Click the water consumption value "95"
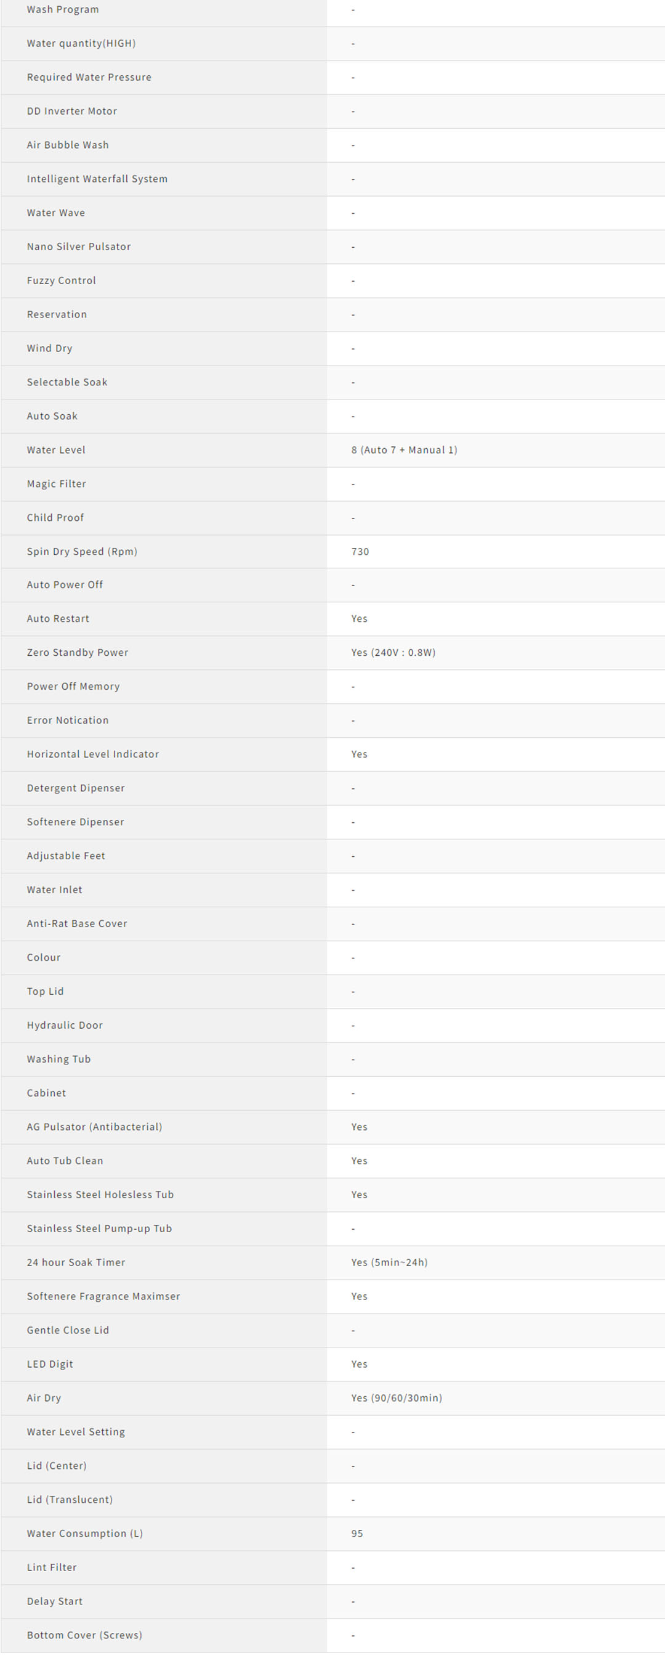Image resolution: width=665 pixels, height=1655 pixels. (357, 1533)
